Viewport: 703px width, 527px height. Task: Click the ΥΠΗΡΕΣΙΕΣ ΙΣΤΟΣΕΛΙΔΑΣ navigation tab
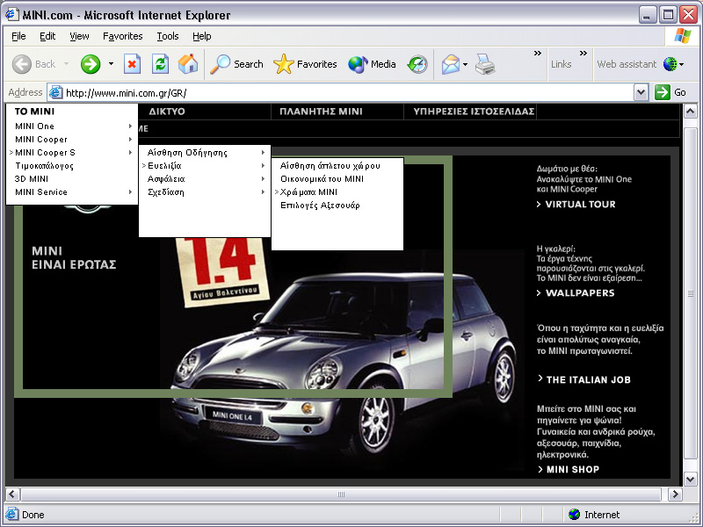474,112
